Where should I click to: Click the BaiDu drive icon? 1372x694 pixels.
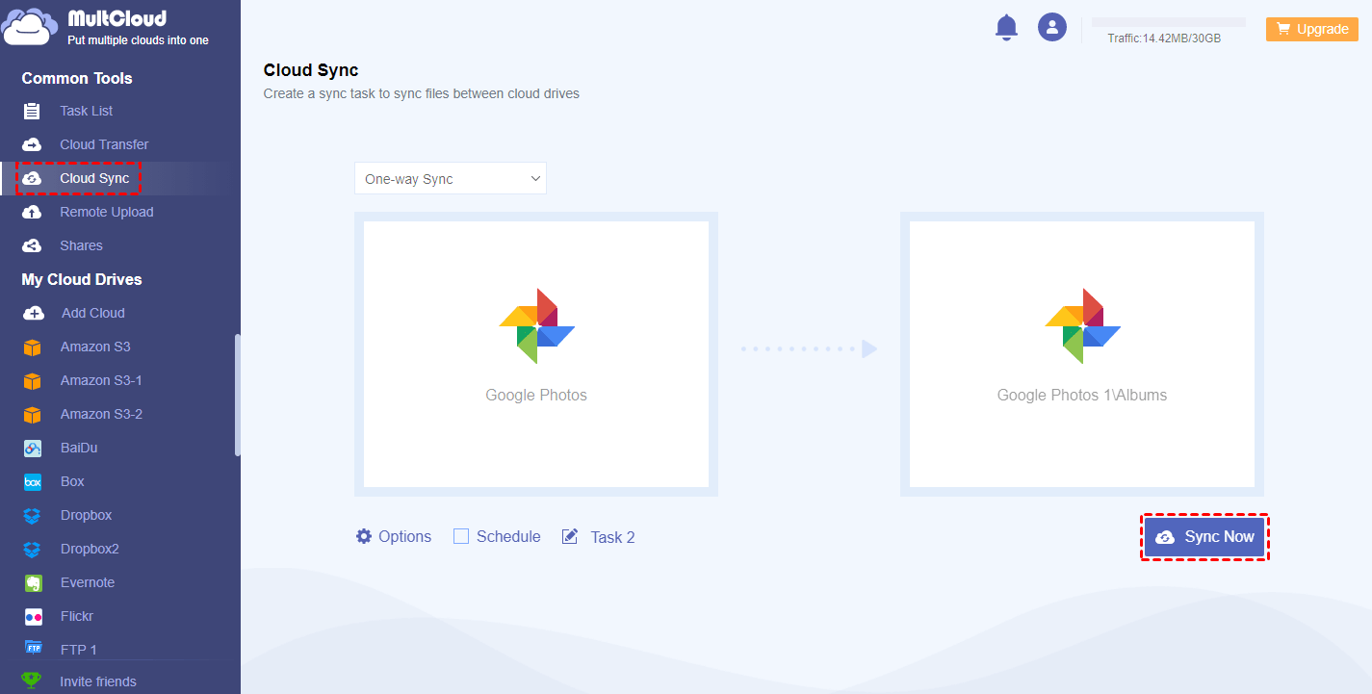[x=33, y=448]
